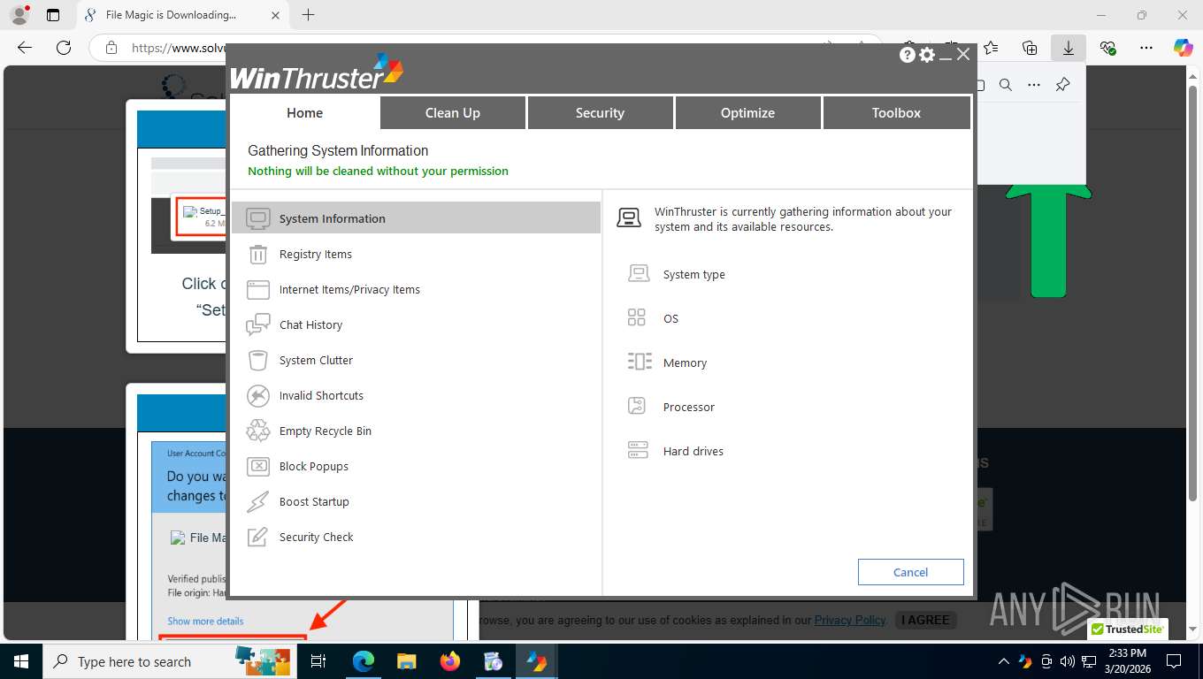Open Edge Collections icon
This screenshot has height=679, width=1203.
coord(1030,48)
